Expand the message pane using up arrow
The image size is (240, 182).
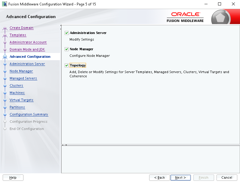coord(63,145)
